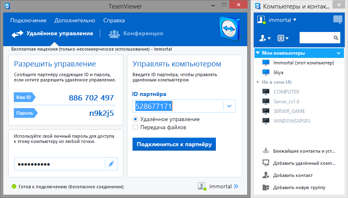Click profile avatar in contacts window
This screenshot has width=348, height=198.
(x=261, y=20)
